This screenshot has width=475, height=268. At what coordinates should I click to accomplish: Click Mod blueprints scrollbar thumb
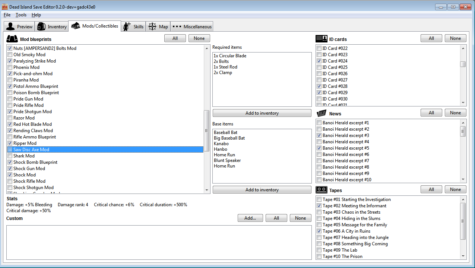click(207, 131)
